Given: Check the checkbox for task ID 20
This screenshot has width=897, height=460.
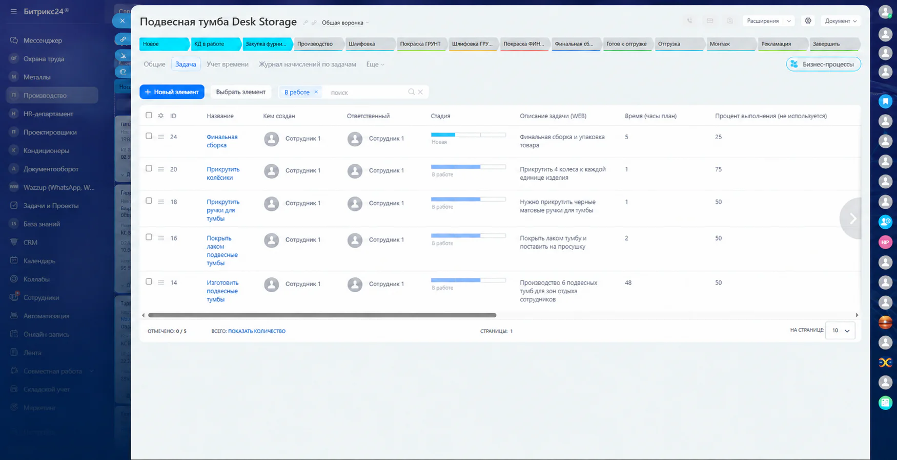Looking at the screenshot, I should [149, 168].
